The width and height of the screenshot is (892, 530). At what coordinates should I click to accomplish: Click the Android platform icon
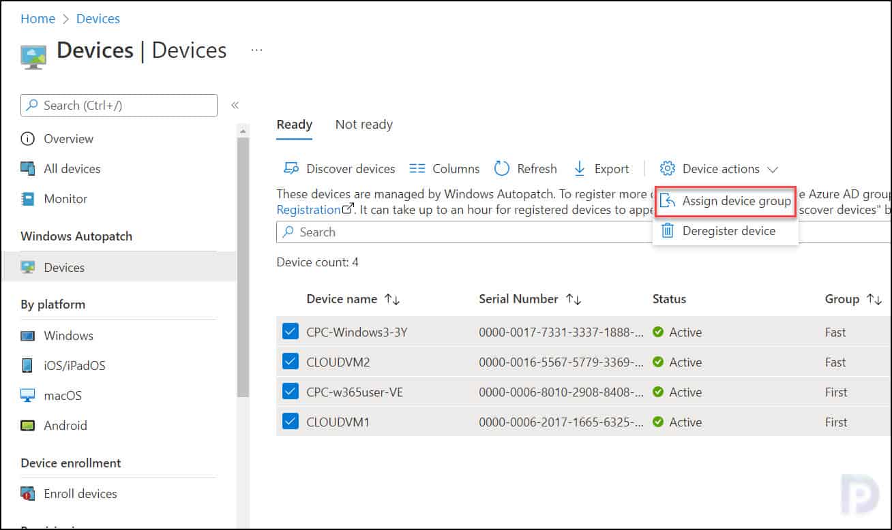(28, 426)
